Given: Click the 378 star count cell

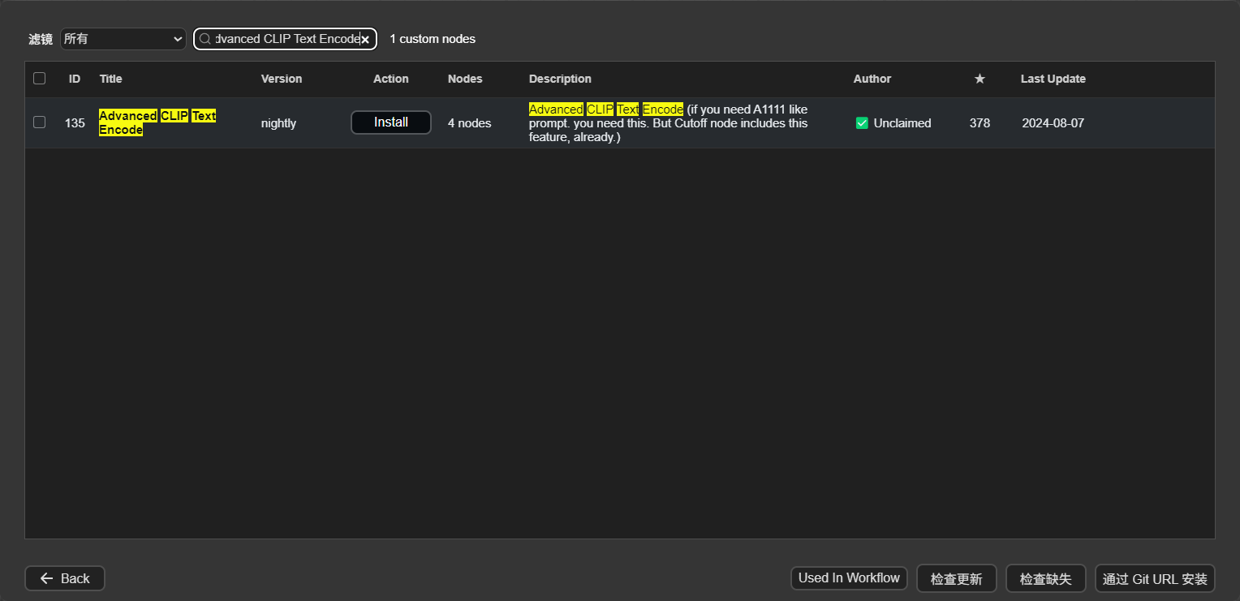Looking at the screenshot, I should coord(980,123).
